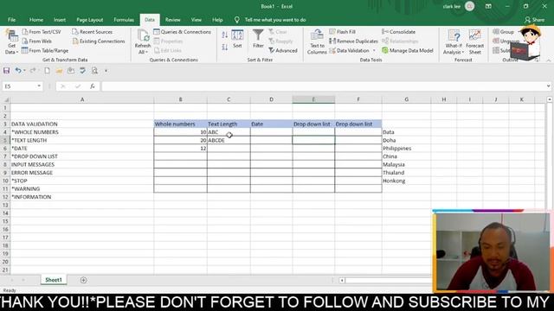Click Consolidate
The image size is (554, 311).
(x=398, y=32)
